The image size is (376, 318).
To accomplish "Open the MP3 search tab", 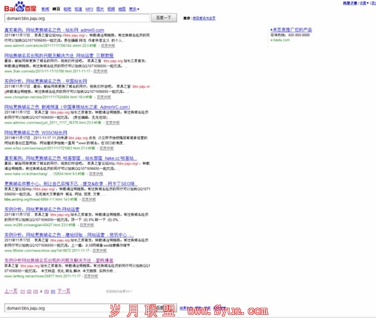I will (89, 9).
